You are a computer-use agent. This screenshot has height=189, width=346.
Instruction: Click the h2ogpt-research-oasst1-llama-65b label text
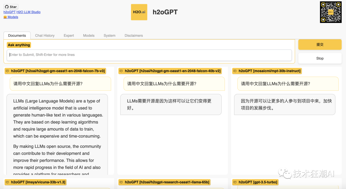pyautogui.click(x=167, y=182)
